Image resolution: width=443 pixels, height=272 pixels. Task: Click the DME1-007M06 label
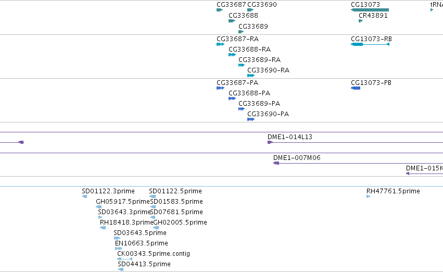297,158
